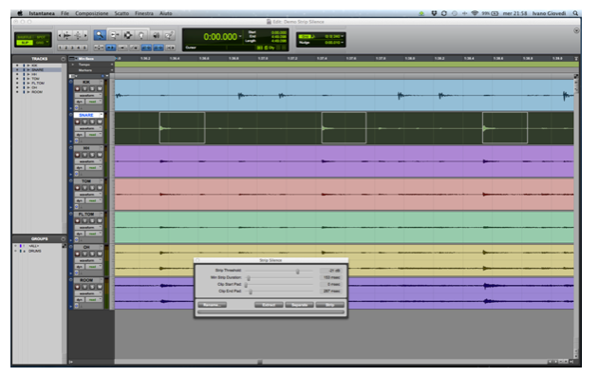Recall zoom preset 5
Viewport: 598px width, 377px height.
84,47
